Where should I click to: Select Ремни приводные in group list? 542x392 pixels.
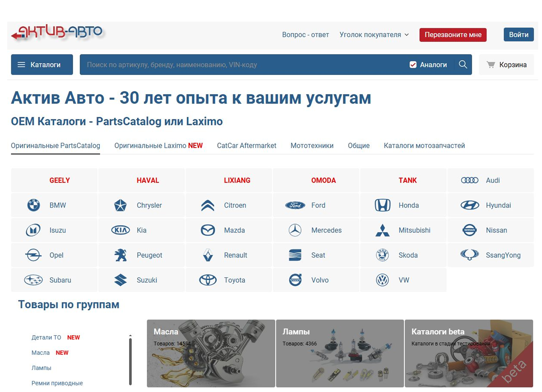click(x=57, y=383)
